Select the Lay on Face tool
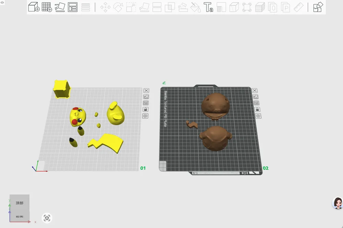 click(144, 7)
